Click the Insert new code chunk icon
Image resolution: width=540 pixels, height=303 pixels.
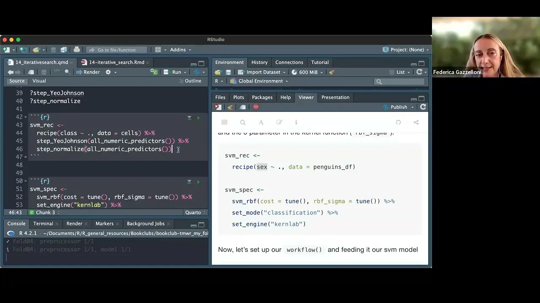coord(154,72)
